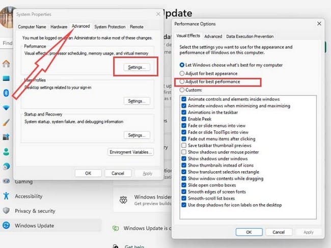Select the Personalization paintbrush icon
The image size is (331, 248).
6,122
